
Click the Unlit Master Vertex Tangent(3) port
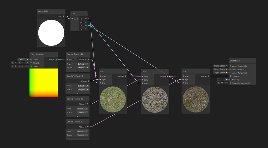pyautogui.click(x=230, y=73)
